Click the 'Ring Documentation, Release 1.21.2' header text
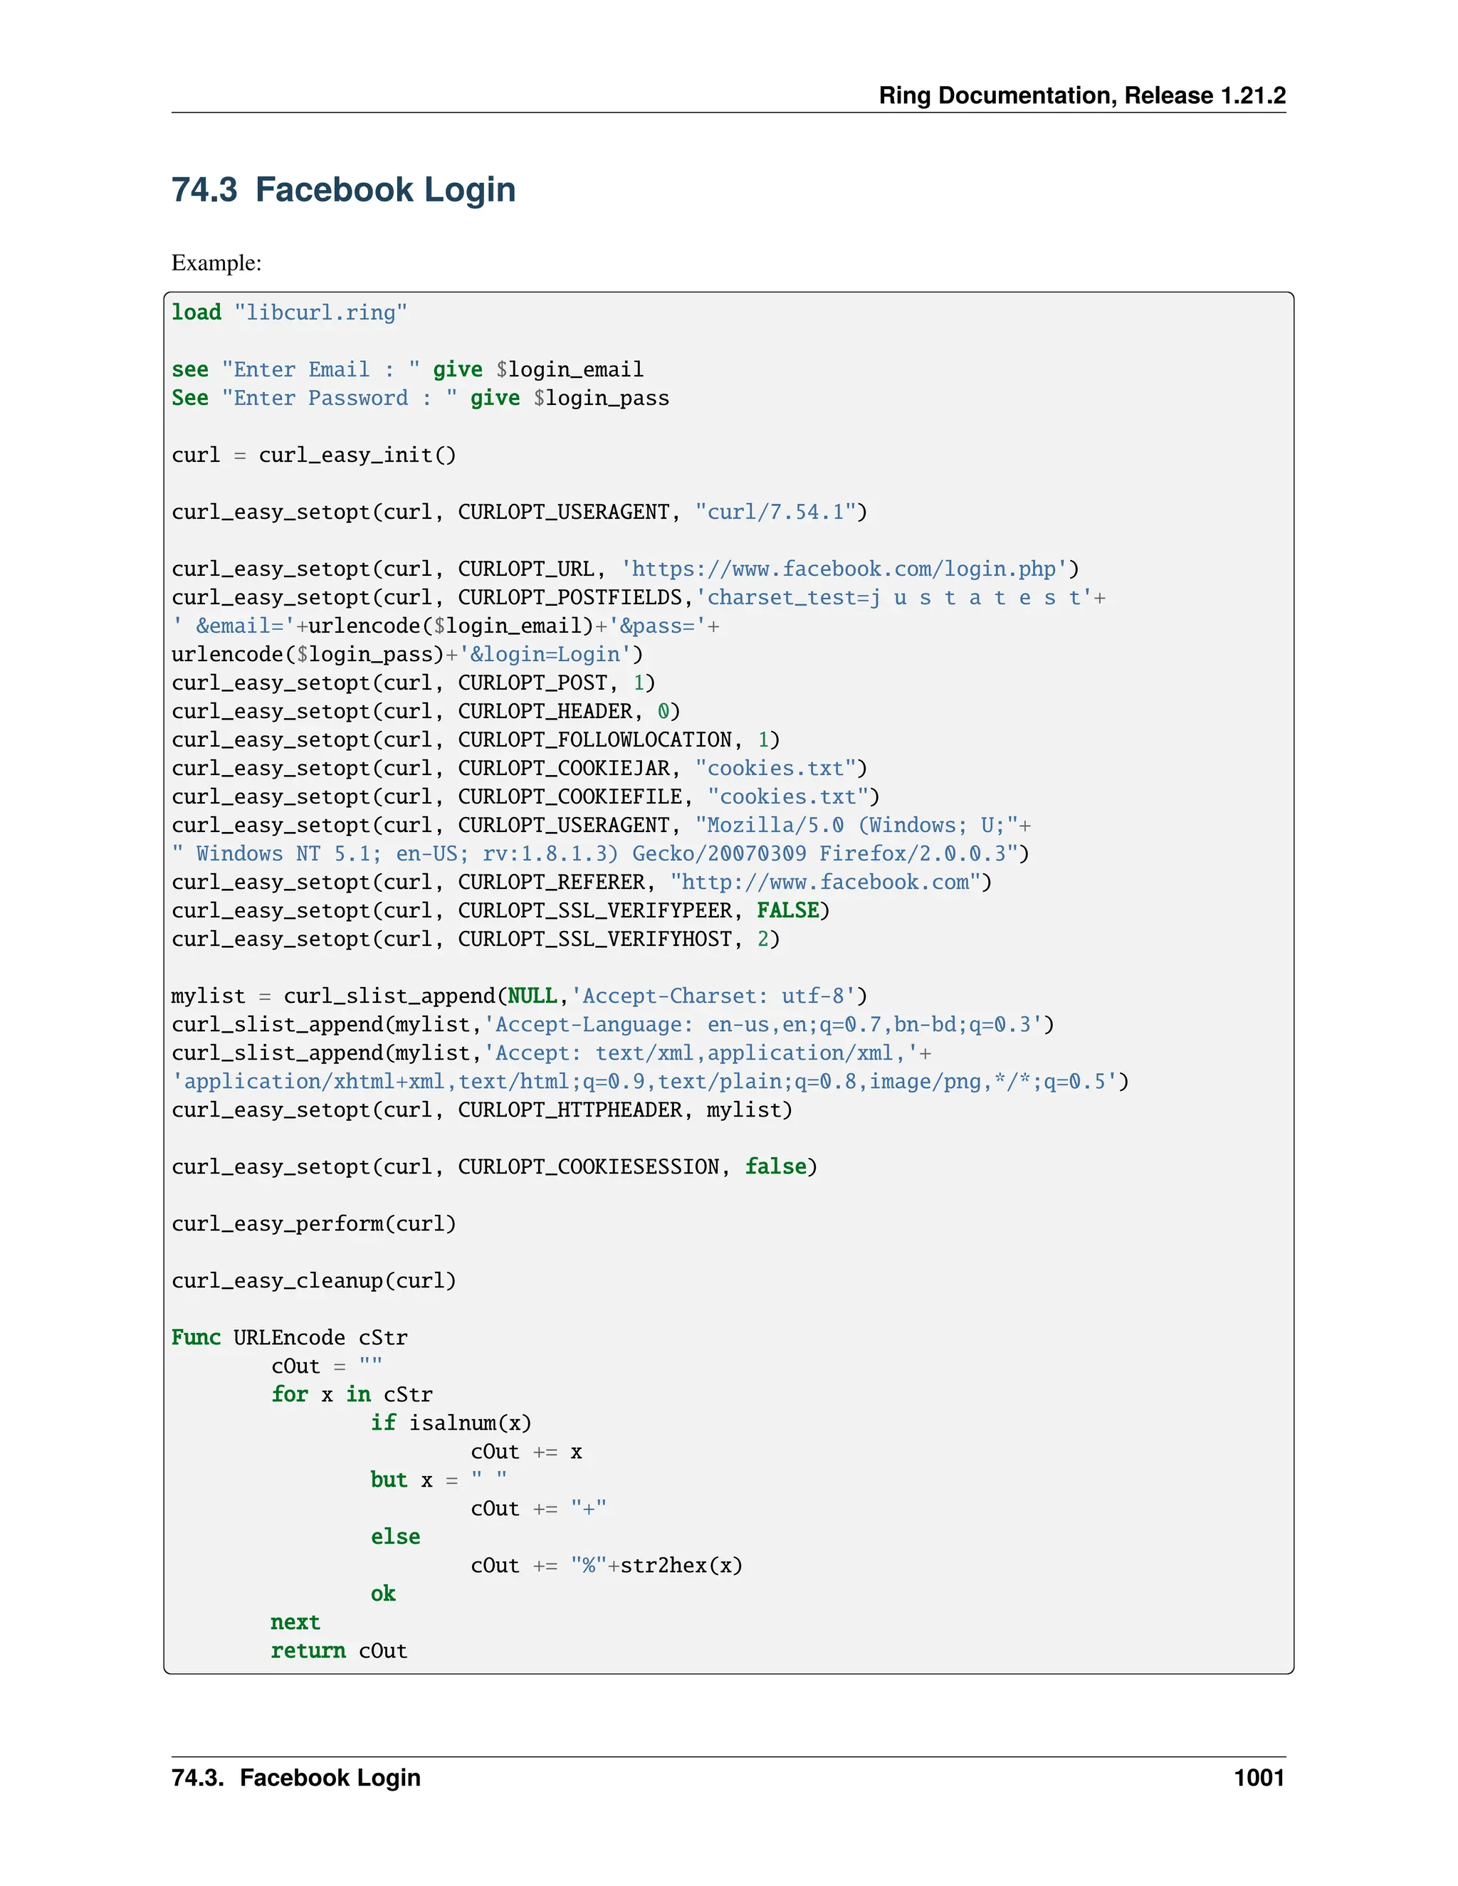Screen dimensions: 1458x1886 (1081, 95)
